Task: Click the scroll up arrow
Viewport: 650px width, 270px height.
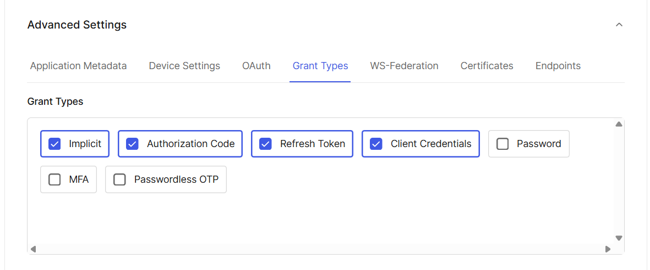Action: (x=619, y=124)
